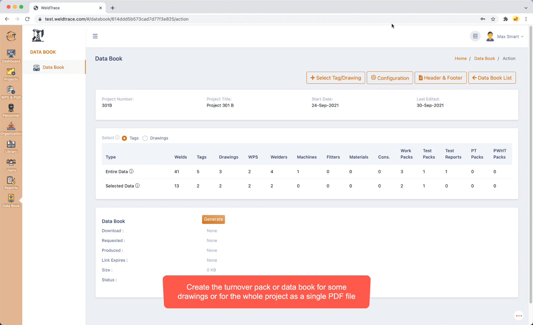Click the info icon beside Selected Data

point(138,186)
